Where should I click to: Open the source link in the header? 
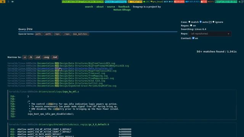point(111,7)
